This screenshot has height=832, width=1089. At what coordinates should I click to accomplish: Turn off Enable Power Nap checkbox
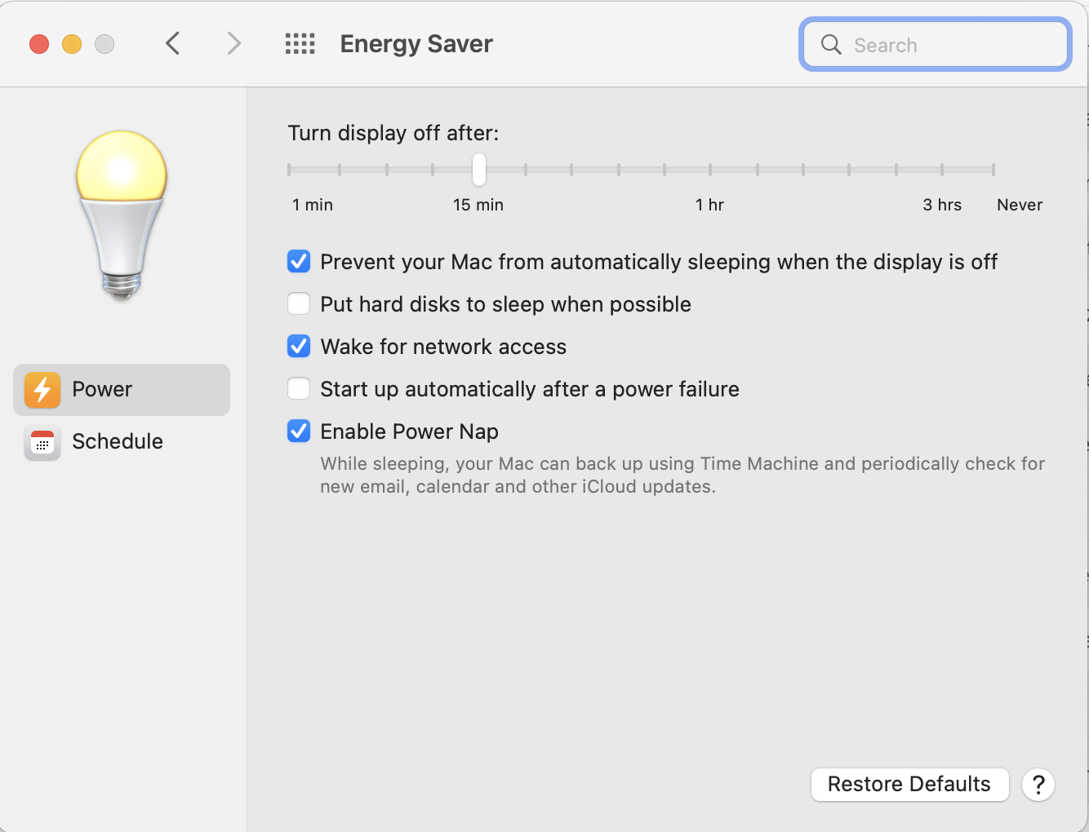pos(299,431)
